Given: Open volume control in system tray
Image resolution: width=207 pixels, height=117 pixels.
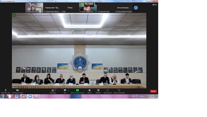Looking at the screenshot, I should coord(144,96).
